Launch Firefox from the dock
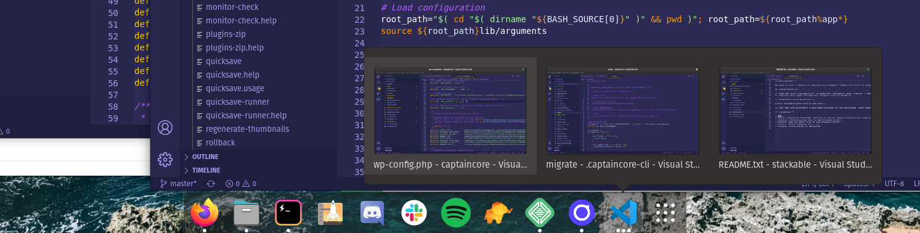 (205, 213)
